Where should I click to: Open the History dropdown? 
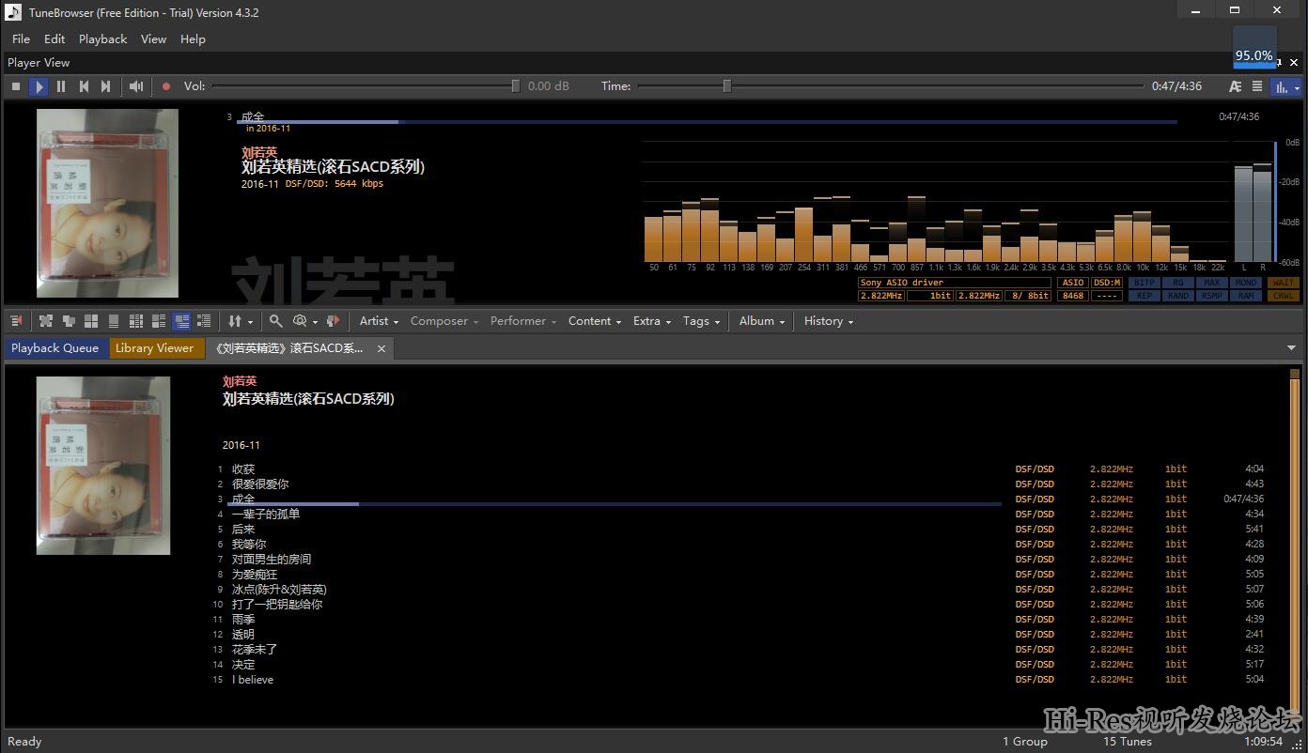point(829,321)
